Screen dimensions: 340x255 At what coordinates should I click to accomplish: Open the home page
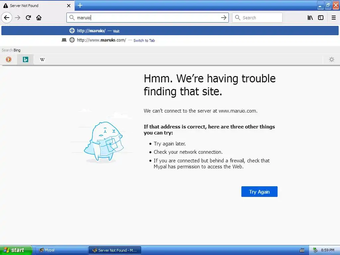39,18
